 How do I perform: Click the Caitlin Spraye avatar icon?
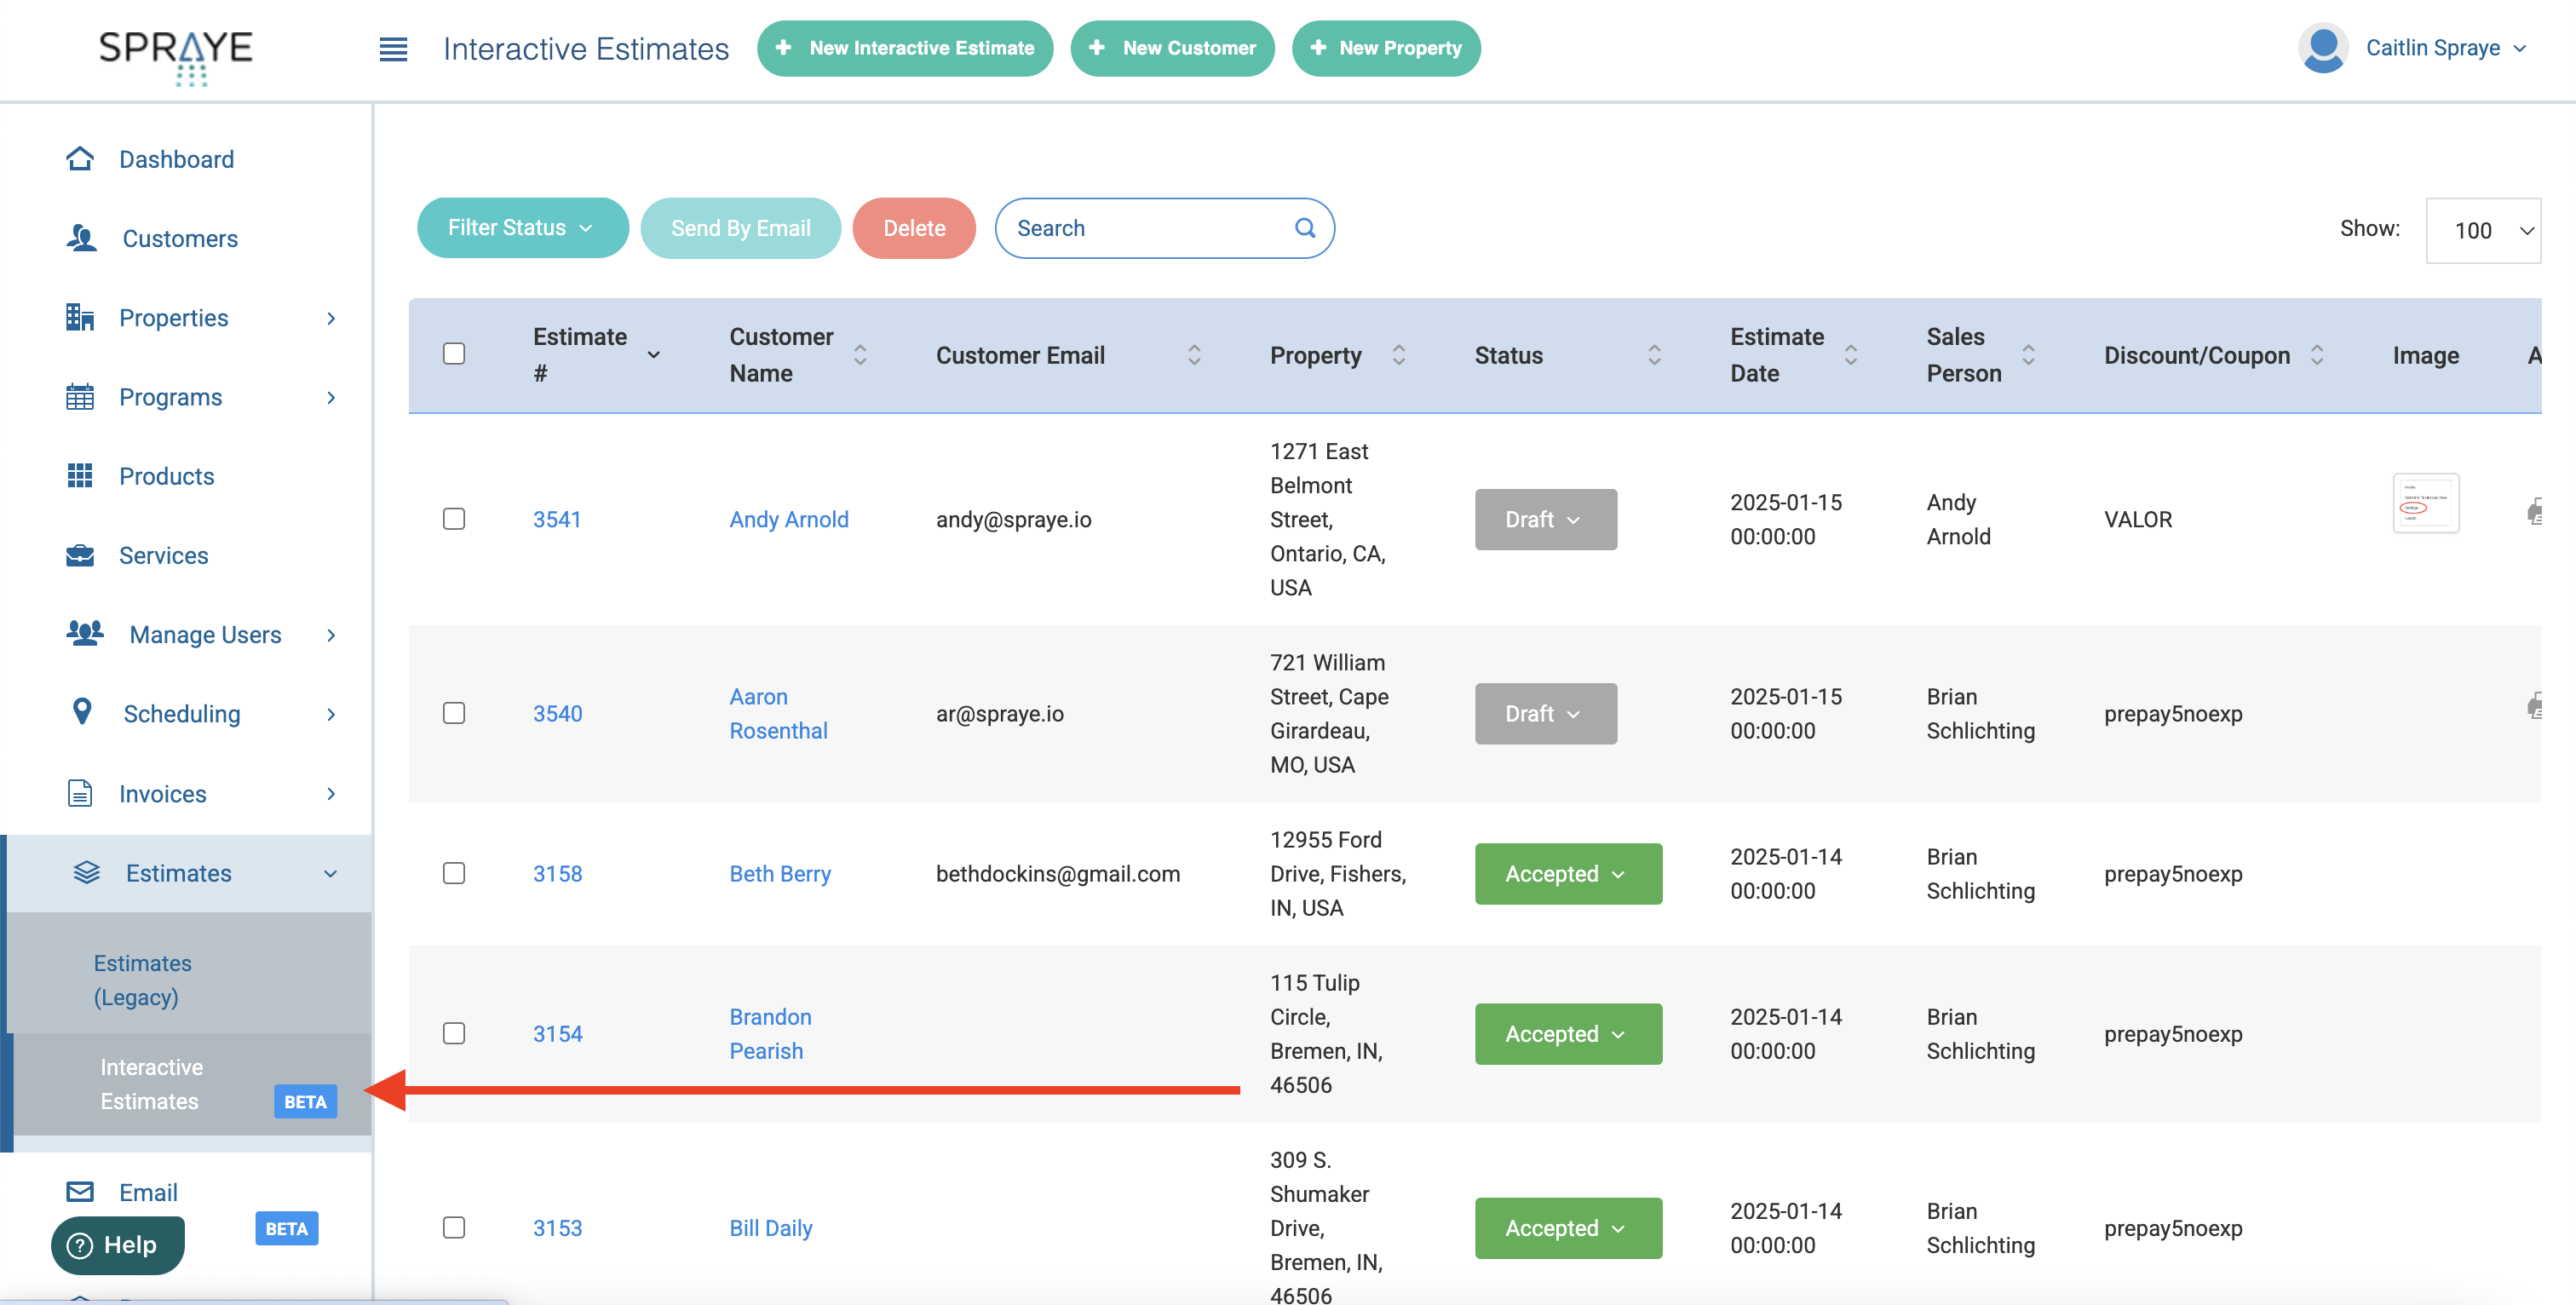(2322, 48)
